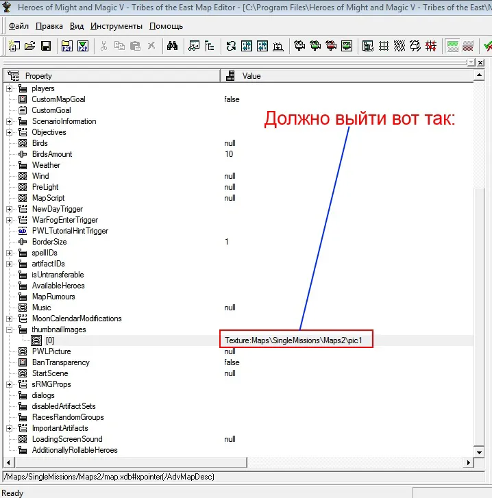Viewport: 492px width, 498px height.
Task: Select the BirdsAmount property row
Action: click(238, 154)
